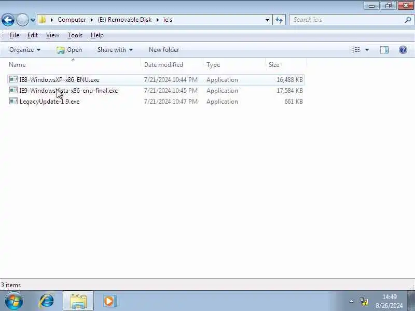
Task: Select IE9-WindowsVista-x86-enu-final.exe file name
Action: [x=68, y=91]
